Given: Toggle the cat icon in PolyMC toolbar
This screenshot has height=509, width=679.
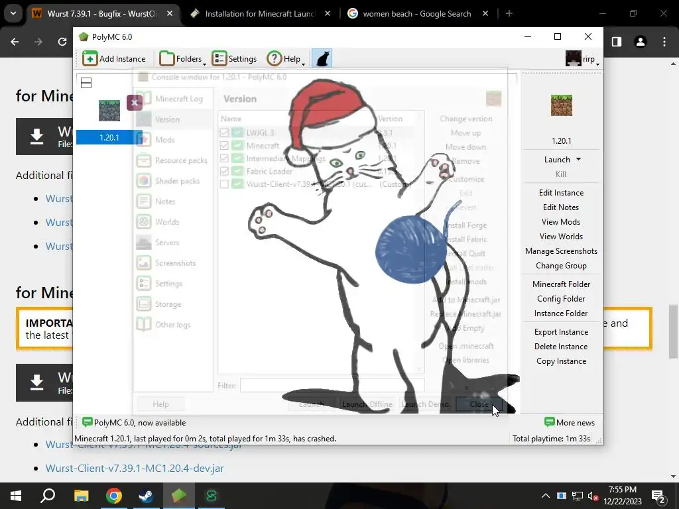Looking at the screenshot, I should point(322,58).
